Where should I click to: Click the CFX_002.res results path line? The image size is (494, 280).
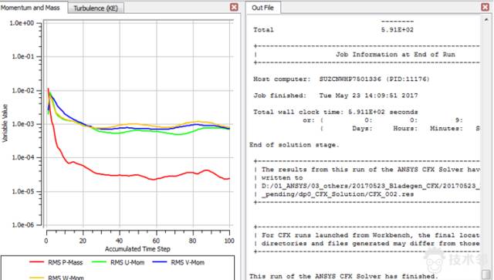point(338,194)
